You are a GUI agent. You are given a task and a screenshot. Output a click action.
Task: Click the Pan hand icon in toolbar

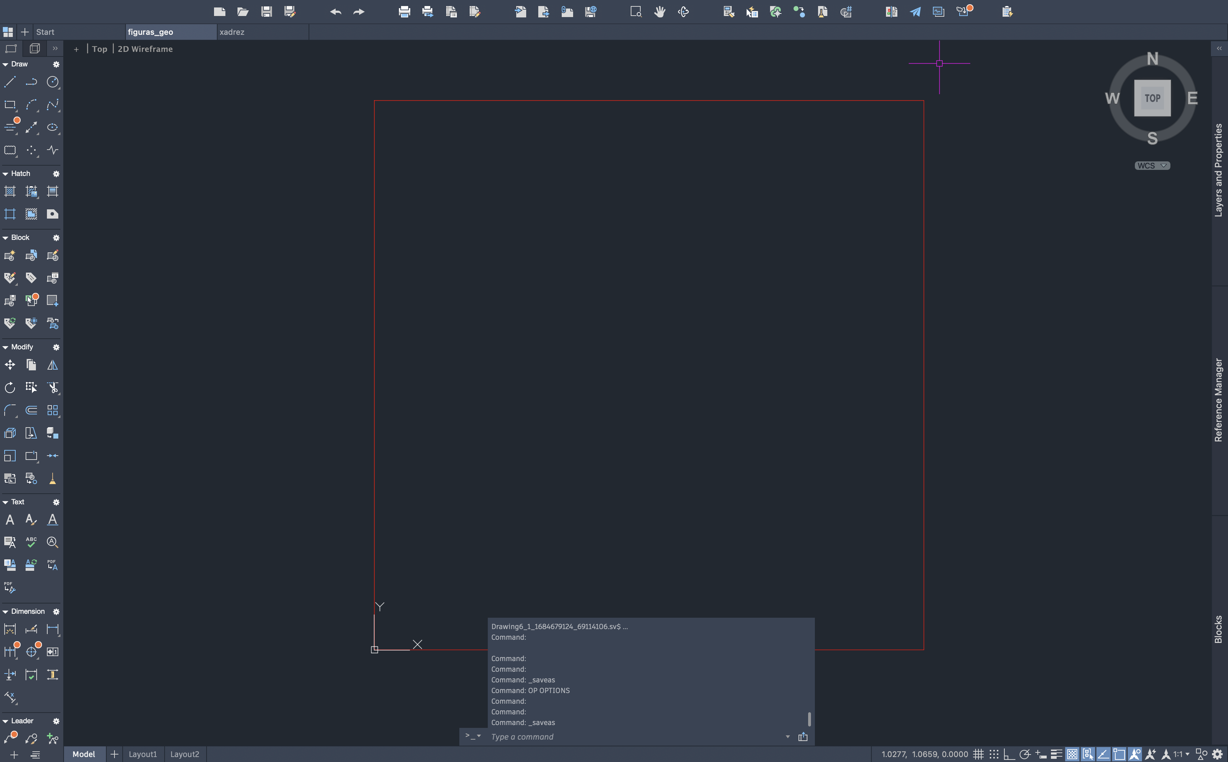[x=660, y=12]
